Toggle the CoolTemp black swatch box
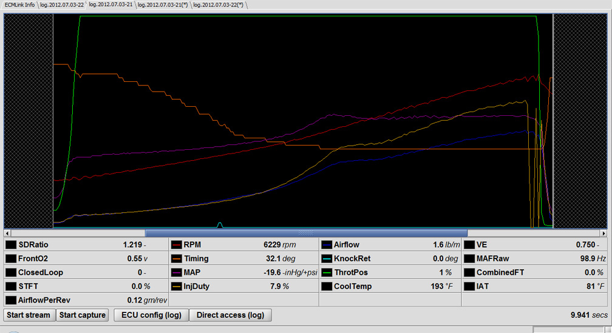 (x=327, y=286)
